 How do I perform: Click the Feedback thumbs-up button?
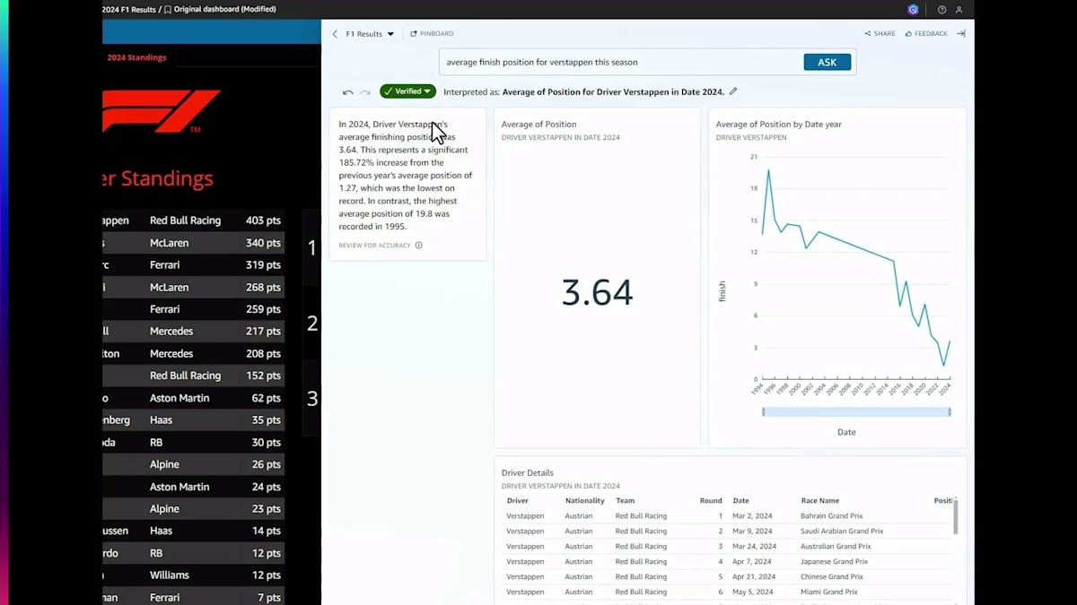(x=926, y=34)
